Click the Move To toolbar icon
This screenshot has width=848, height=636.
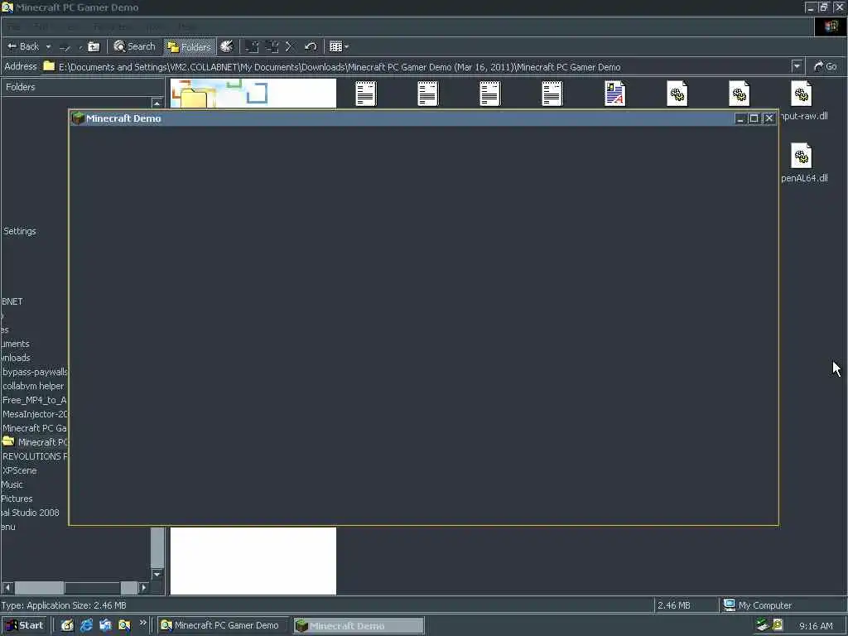[x=252, y=46]
